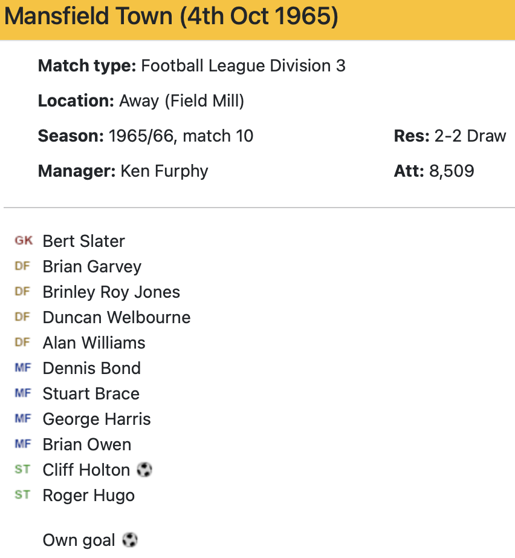The width and height of the screenshot is (515, 558).
Task: Click the 2-2 Draw result text
Action: coord(470,136)
